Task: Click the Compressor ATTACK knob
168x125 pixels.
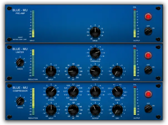Action: click(51, 91)
